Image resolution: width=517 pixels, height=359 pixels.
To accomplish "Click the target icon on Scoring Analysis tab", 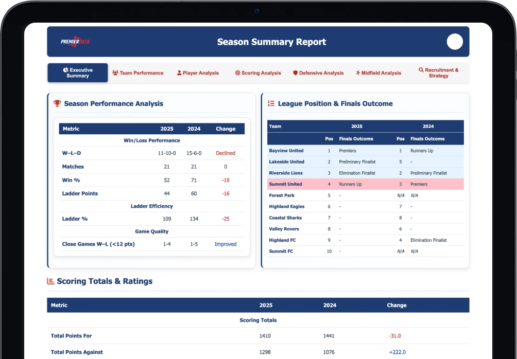I will coord(237,73).
